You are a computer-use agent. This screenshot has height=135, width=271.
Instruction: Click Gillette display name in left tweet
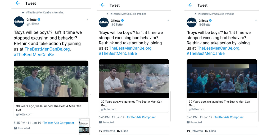coord(32,20)
